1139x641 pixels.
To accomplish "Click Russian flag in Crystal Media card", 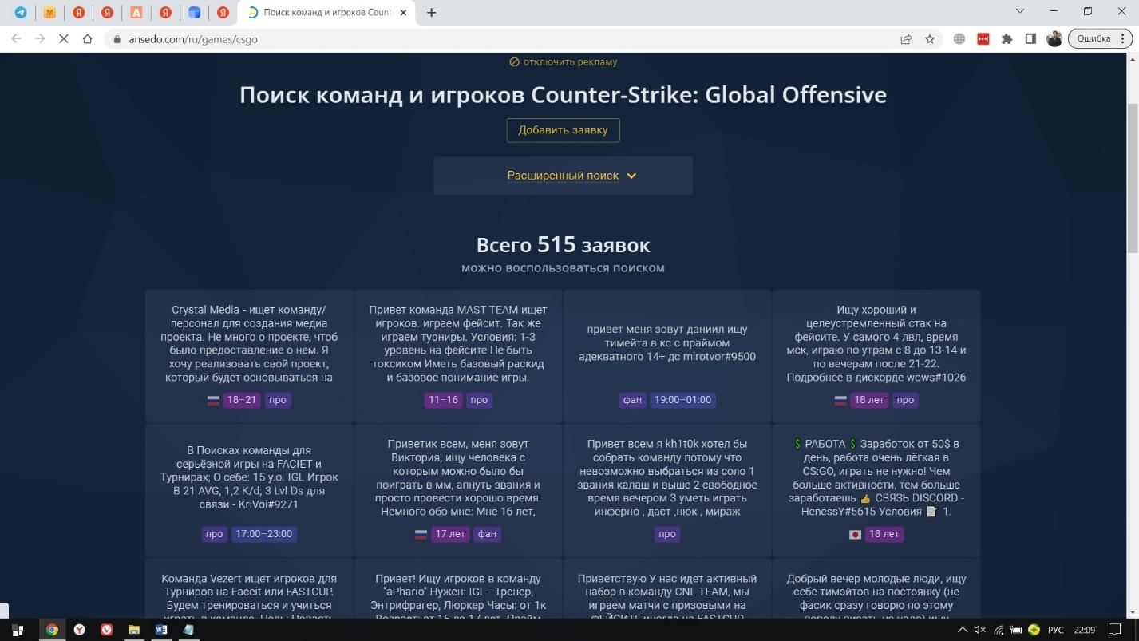I will [x=213, y=400].
